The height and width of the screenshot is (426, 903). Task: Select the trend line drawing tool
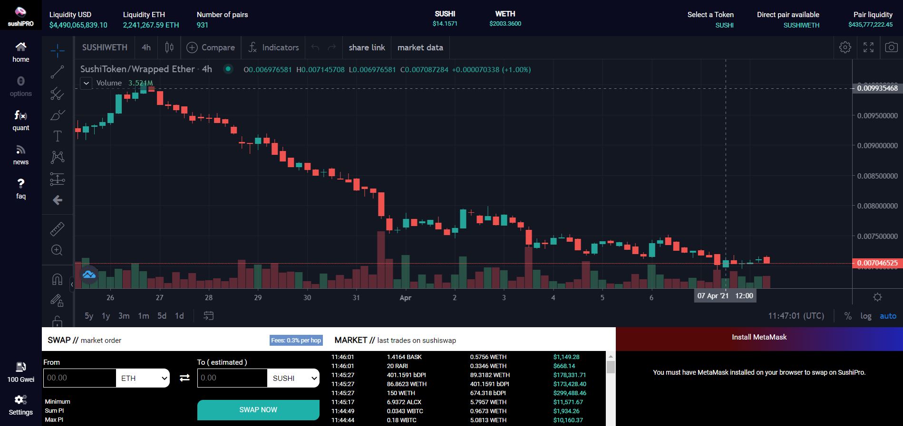pyautogui.click(x=57, y=72)
